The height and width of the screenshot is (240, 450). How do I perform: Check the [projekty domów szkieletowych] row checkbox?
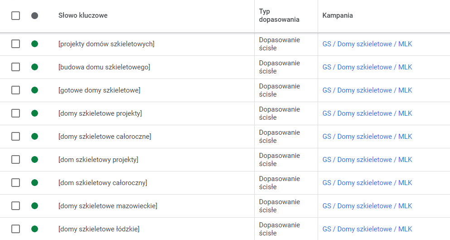16,44
